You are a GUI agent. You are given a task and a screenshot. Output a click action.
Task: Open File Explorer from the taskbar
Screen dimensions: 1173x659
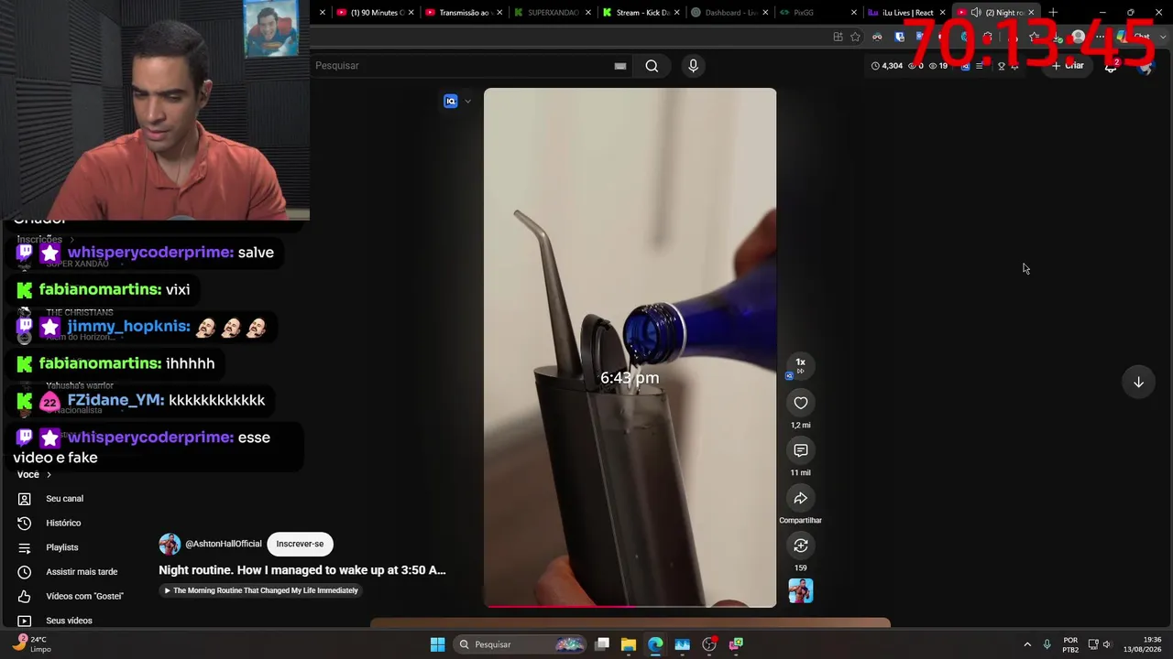click(x=629, y=644)
